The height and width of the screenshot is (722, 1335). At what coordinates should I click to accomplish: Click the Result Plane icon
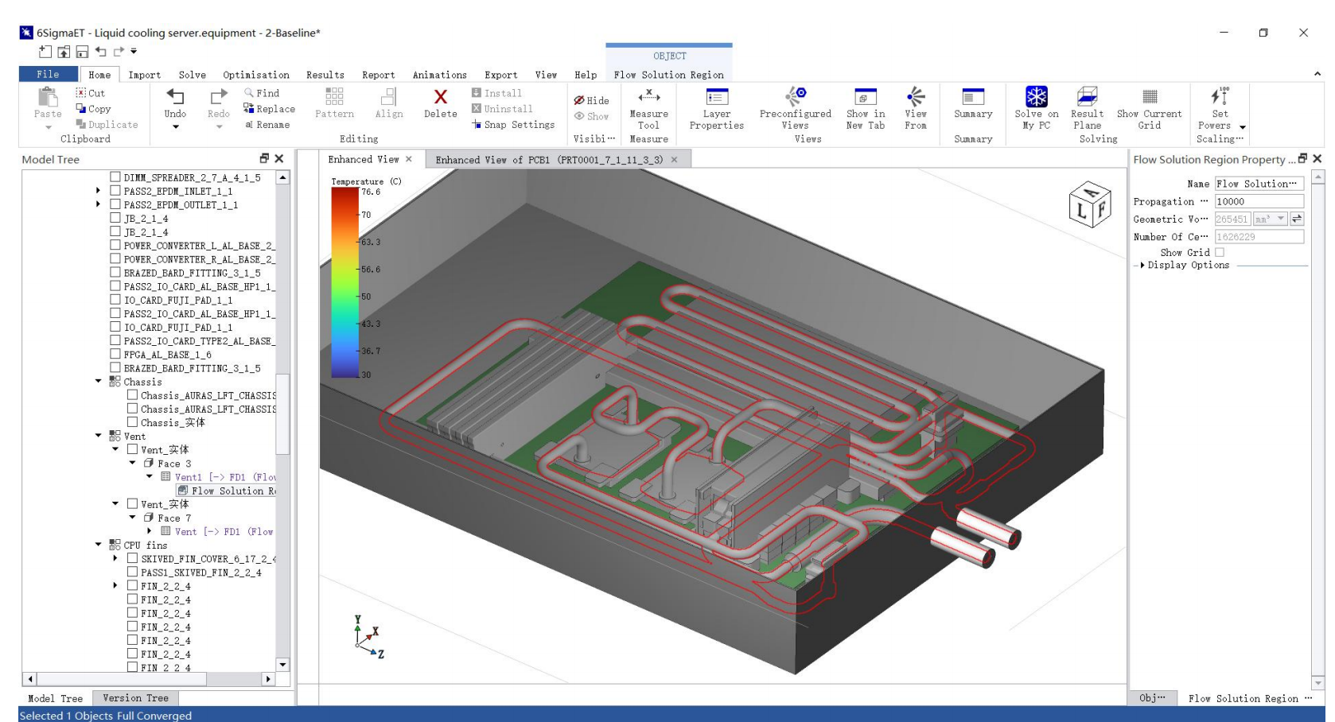tap(1087, 99)
